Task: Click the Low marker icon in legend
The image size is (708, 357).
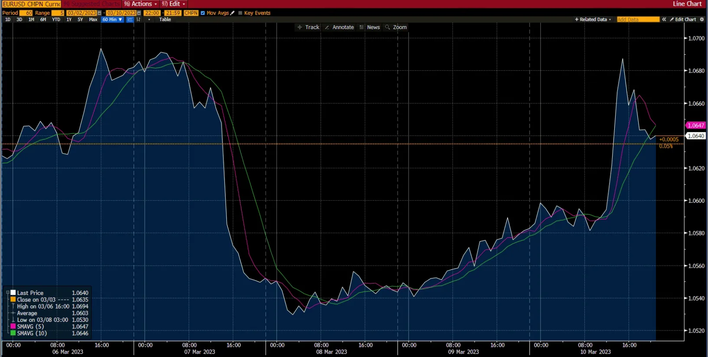Action: click(x=13, y=320)
